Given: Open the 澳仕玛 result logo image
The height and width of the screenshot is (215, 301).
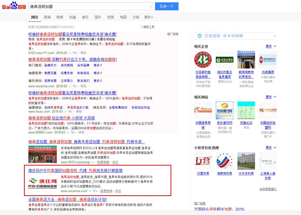Looking at the screenshot, I should click(x=43, y=183).
